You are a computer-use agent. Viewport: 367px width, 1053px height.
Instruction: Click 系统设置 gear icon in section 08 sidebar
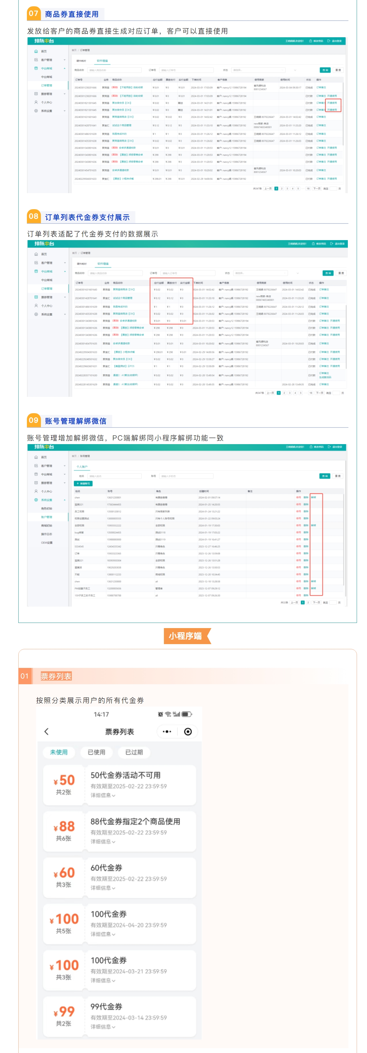point(36,314)
